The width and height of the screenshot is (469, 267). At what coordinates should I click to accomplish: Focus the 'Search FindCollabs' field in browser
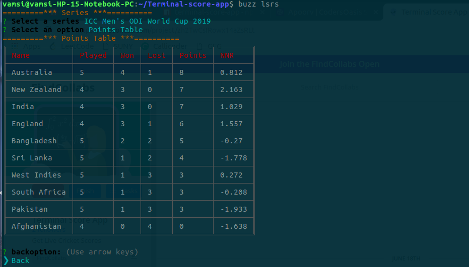[329, 87]
